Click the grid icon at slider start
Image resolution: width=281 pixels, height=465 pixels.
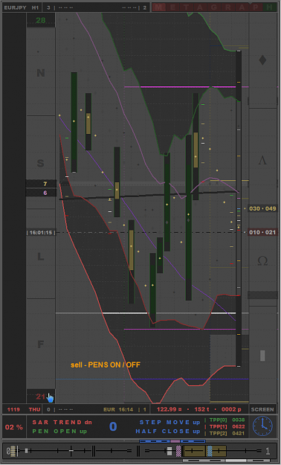(13, 451)
